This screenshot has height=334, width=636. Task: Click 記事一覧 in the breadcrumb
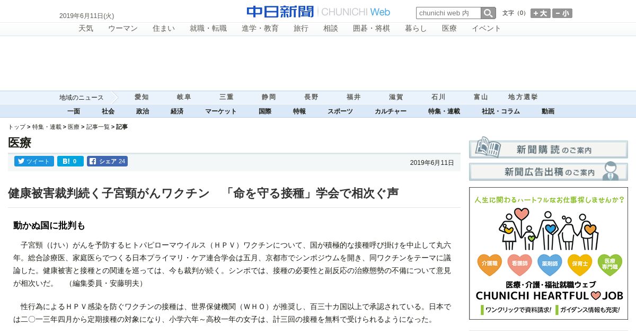pos(98,127)
